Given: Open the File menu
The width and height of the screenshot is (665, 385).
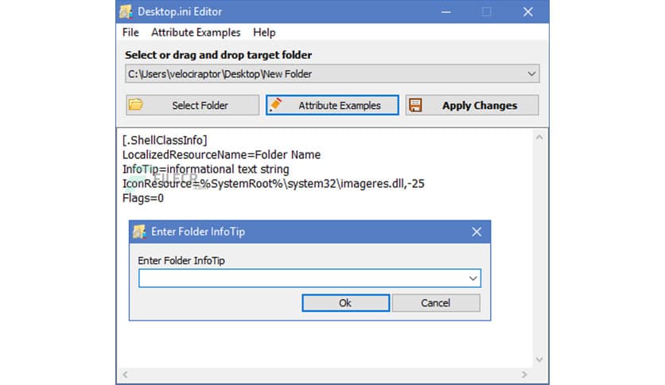Looking at the screenshot, I should tap(130, 33).
